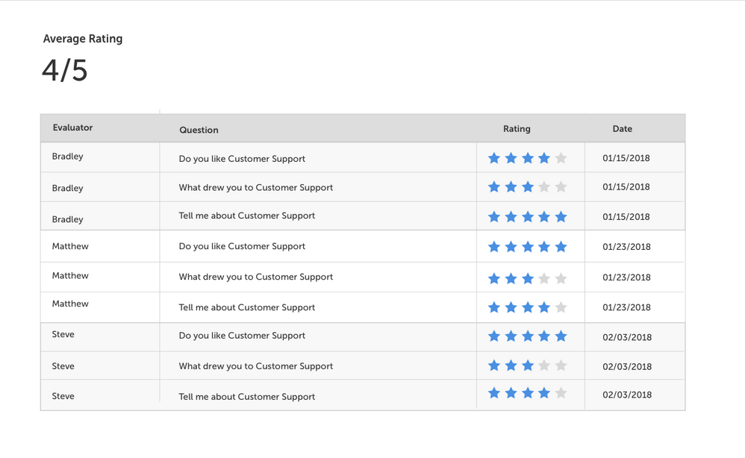Click first star in Matthew's 'Do you like' row
The height and width of the screenshot is (458, 745).
point(494,247)
